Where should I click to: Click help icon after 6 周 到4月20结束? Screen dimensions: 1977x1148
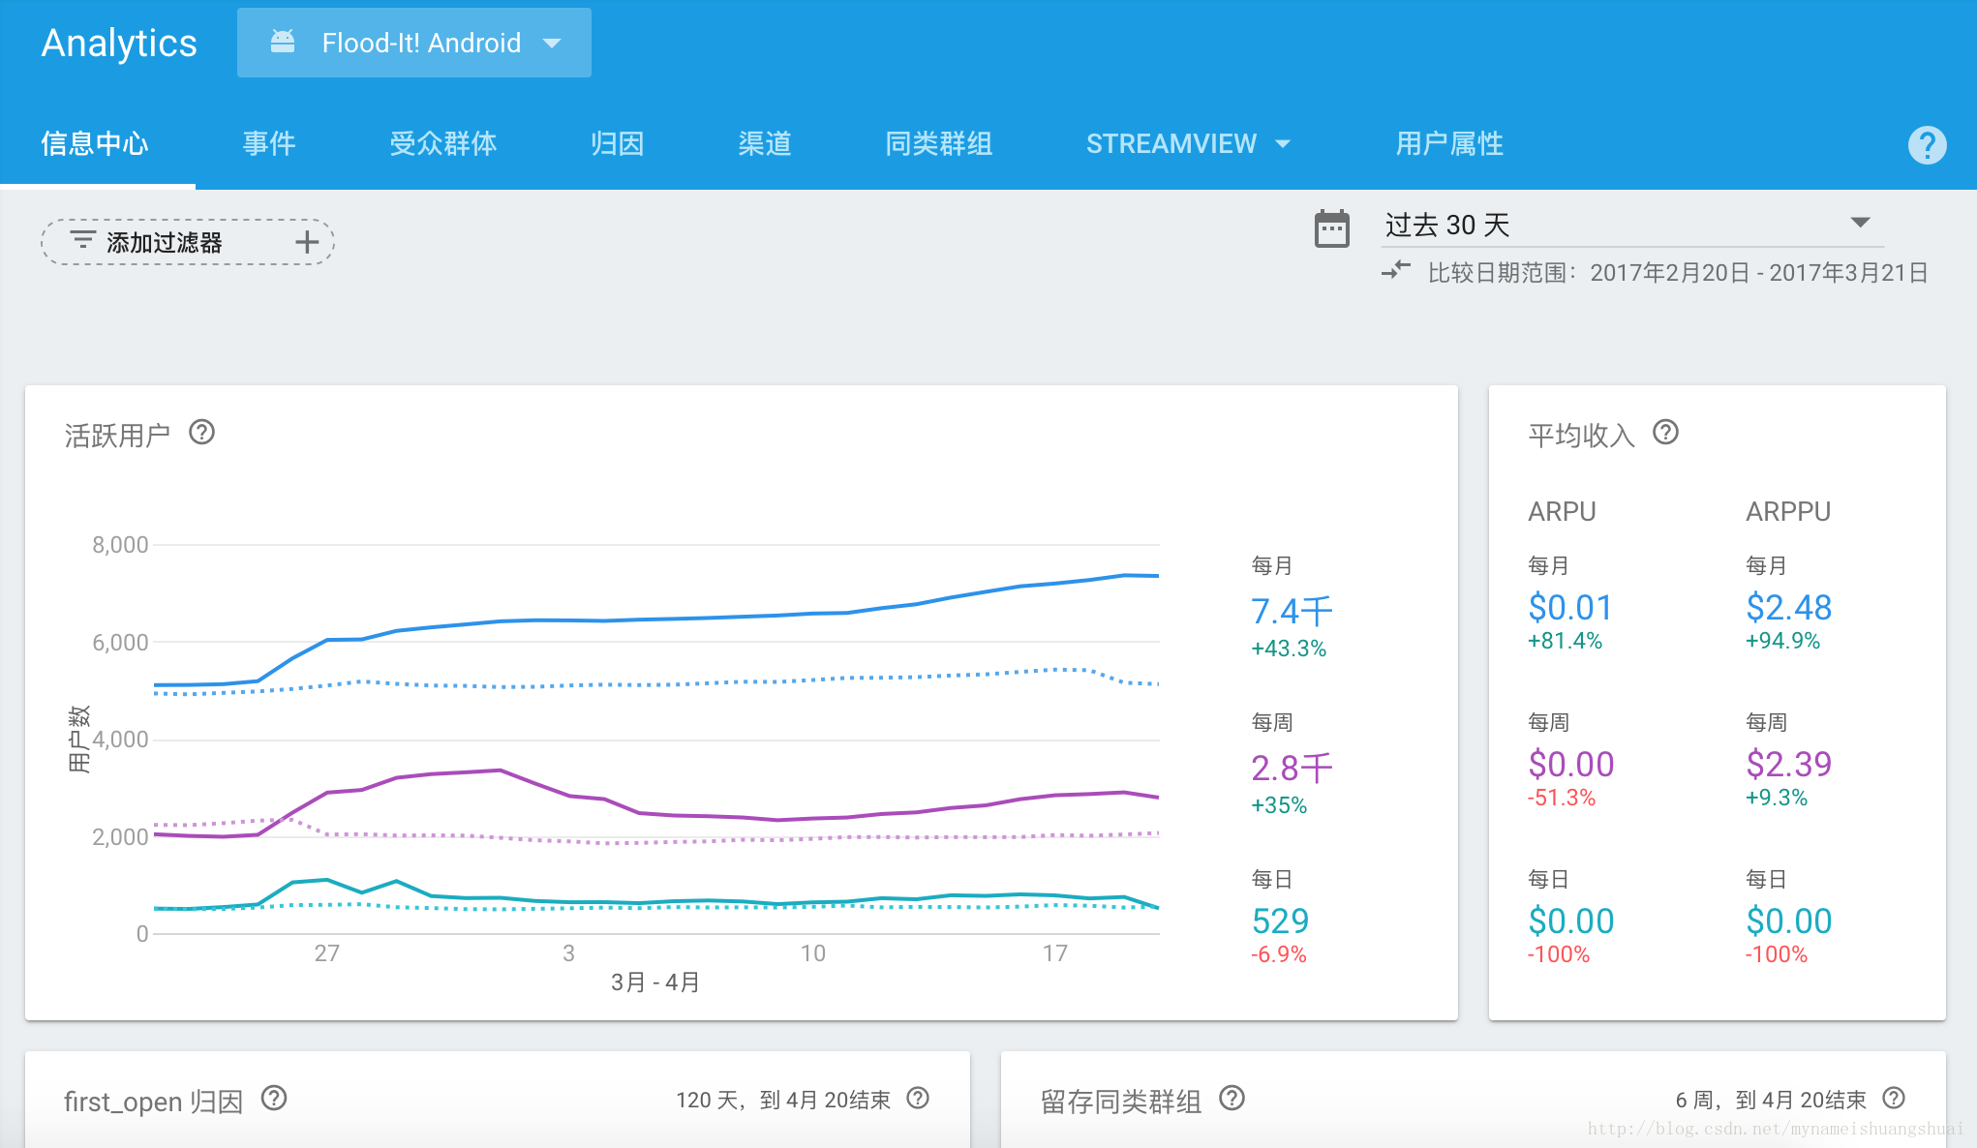[1894, 1099]
